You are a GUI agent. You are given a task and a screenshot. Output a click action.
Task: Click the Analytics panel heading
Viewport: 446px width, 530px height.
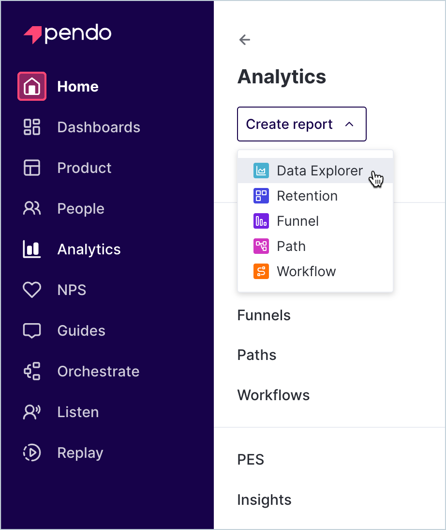(282, 77)
